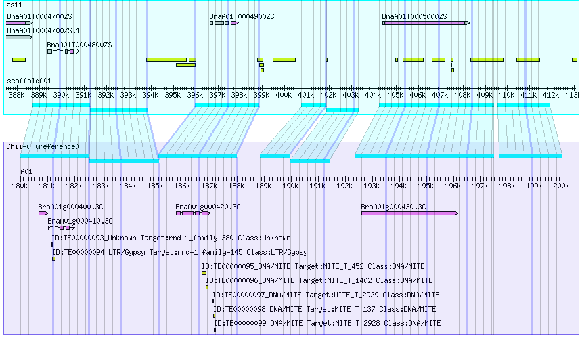582x338 pixels.
Task: Select the TE00000094 LTR/Gypsy element box
Action: (x=54, y=259)
